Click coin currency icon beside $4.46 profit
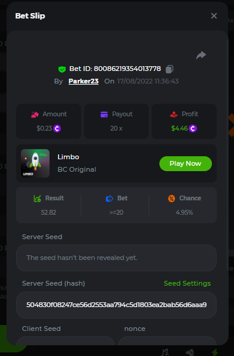Image resolution: width=234 pixels, height=356 pixels. (193, 128)
